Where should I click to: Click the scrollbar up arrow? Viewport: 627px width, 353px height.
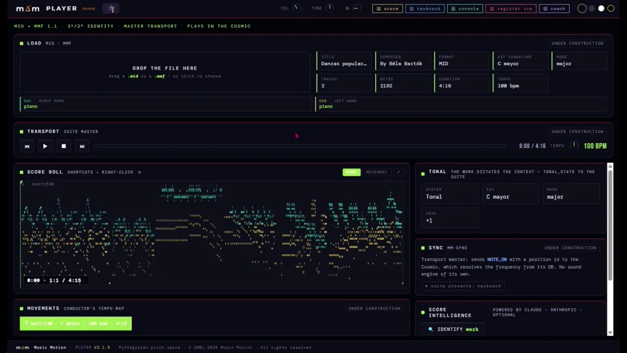tap(610, 166)
